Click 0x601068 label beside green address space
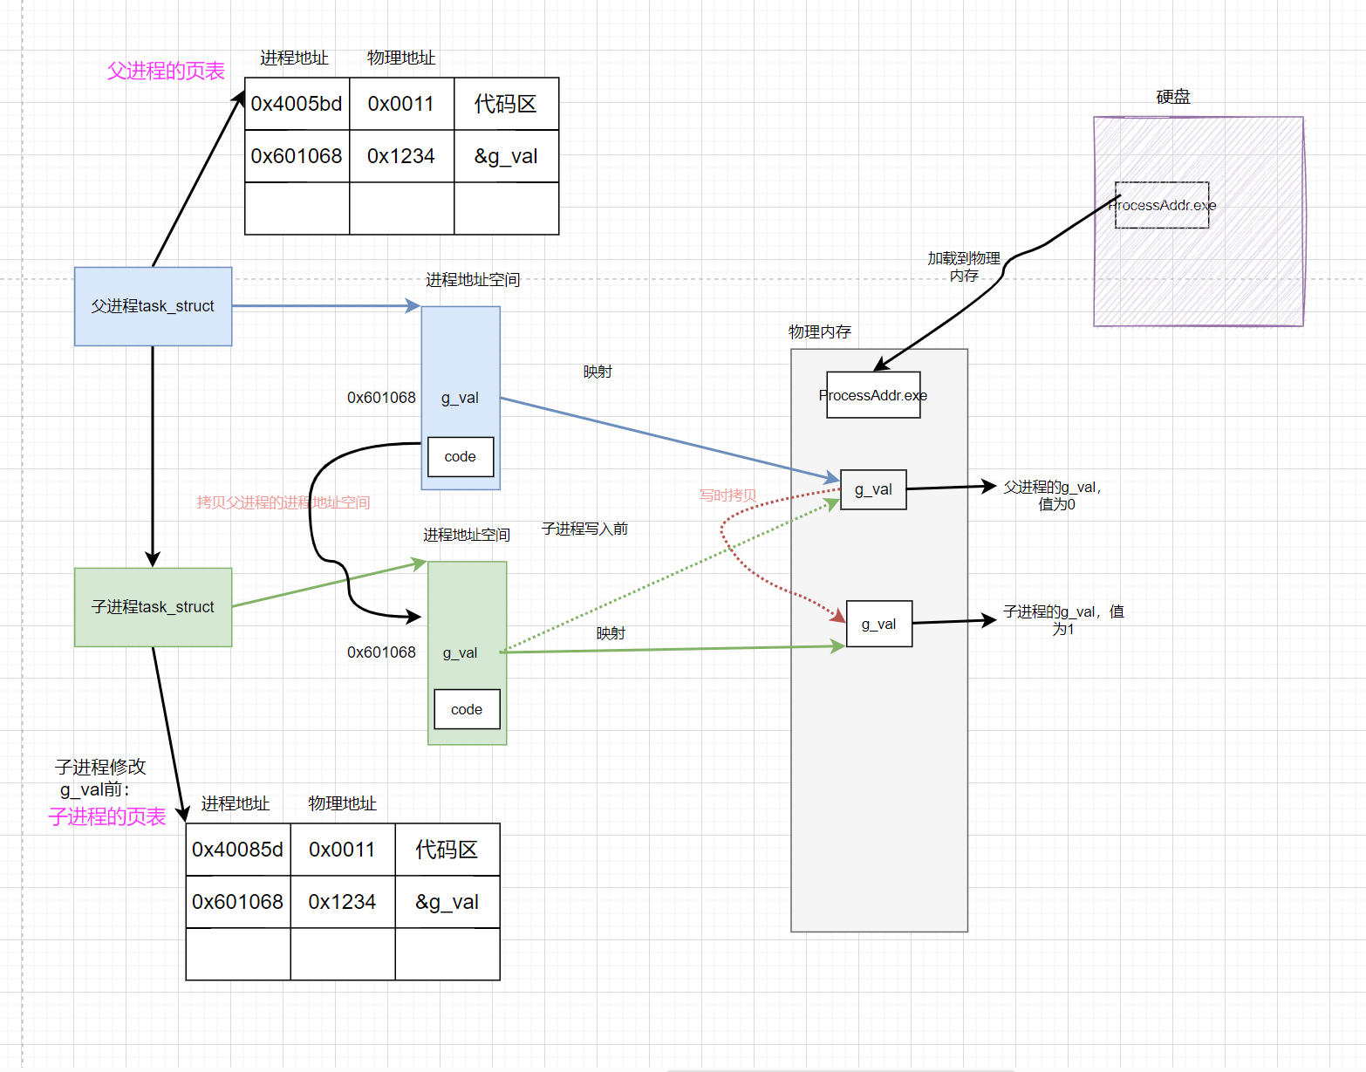The image size is (1366, 1072). (x=381, y=652)
